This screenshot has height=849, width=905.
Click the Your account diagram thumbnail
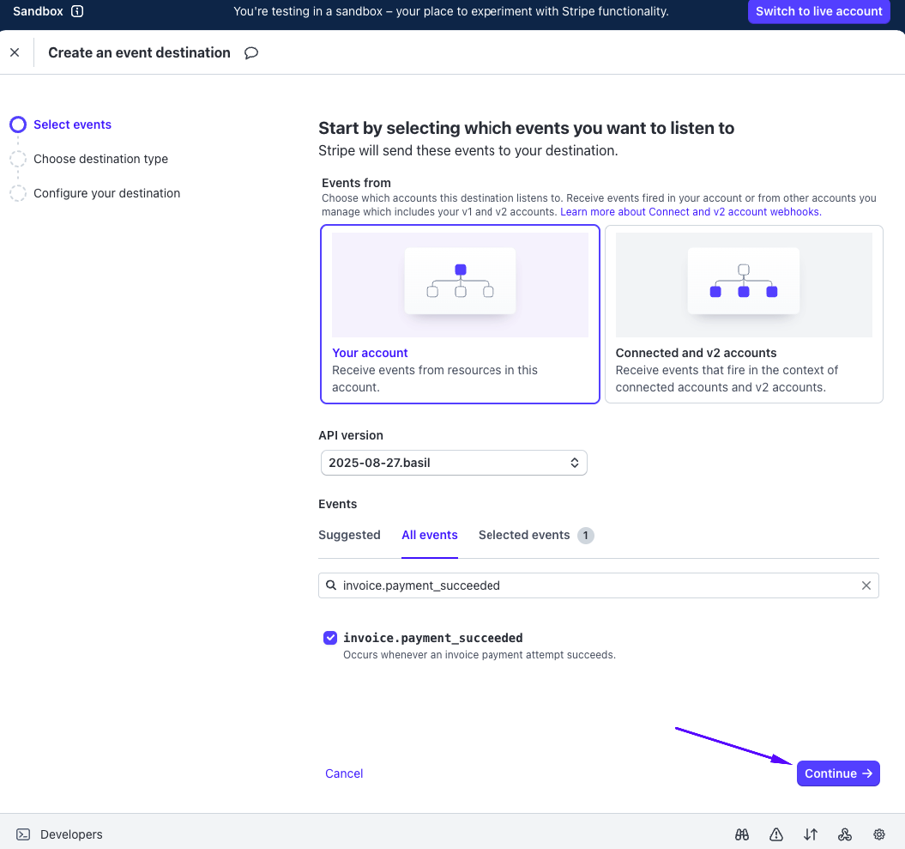coord(460,285)
